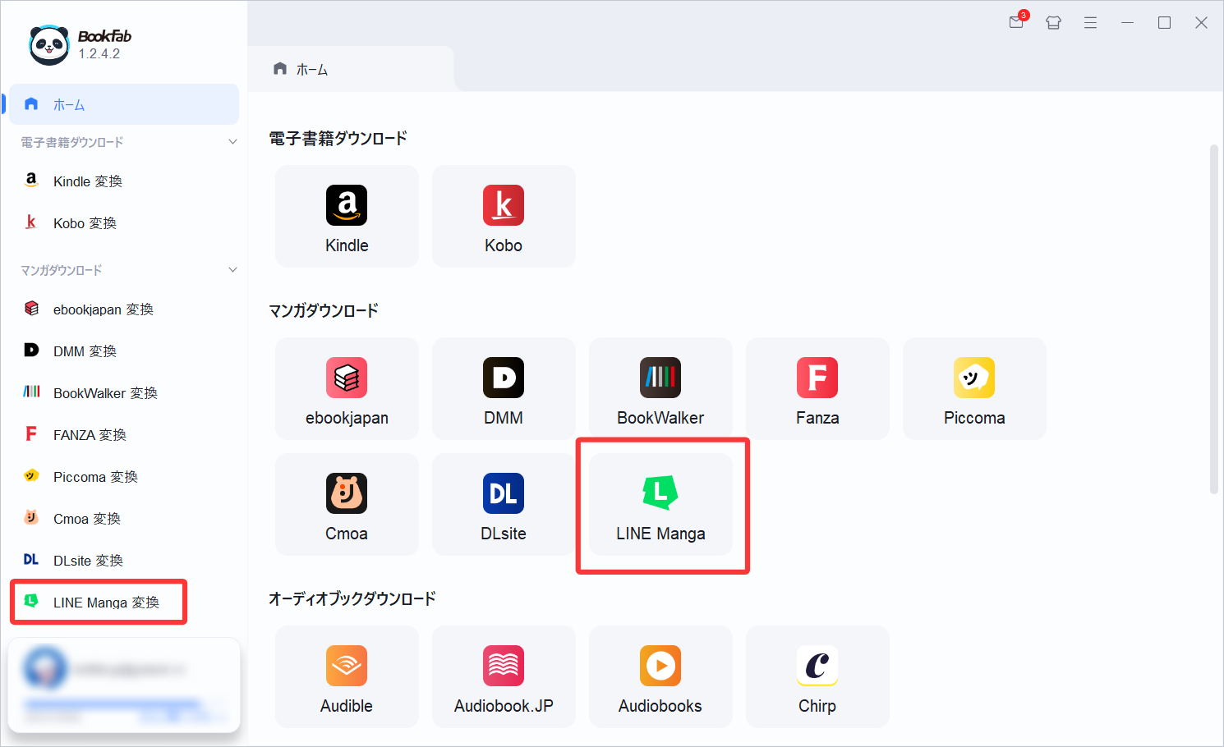The width and height of the screenshot is (1224, 747).
Task: Select BookWalker 変換 in the sidebar
Action: click(124, 393)
